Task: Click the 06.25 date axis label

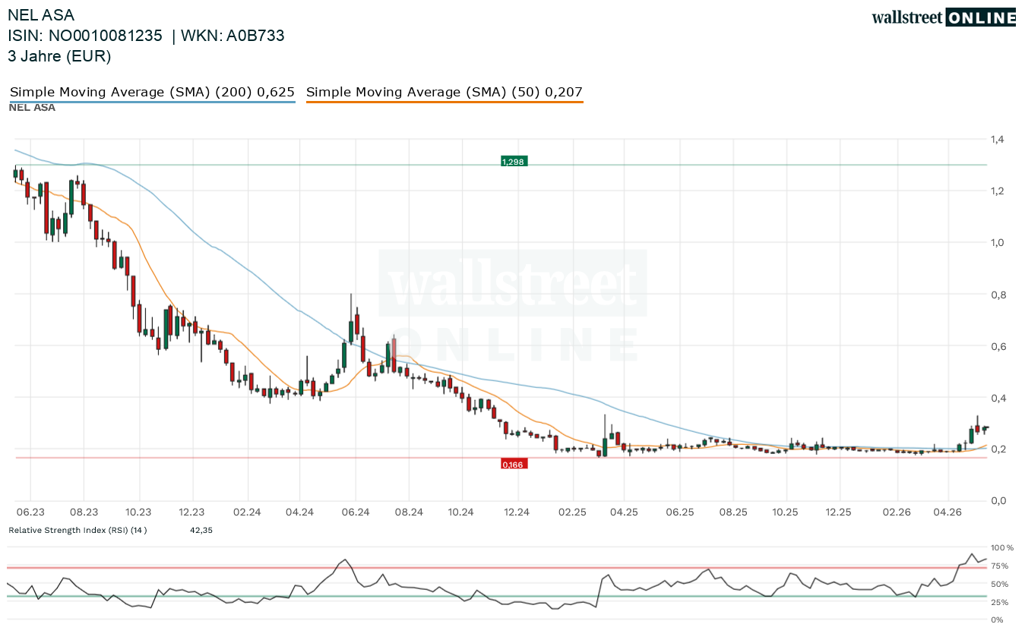Action: (680, 512)
